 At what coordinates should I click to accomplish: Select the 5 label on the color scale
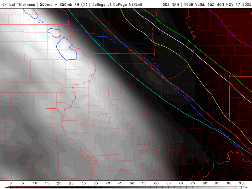click(23, 183)
